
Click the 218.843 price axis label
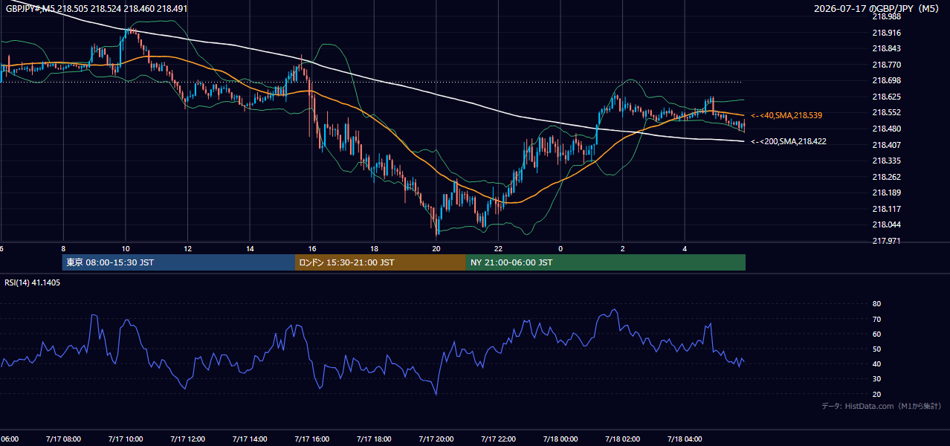tap(886, 49)
